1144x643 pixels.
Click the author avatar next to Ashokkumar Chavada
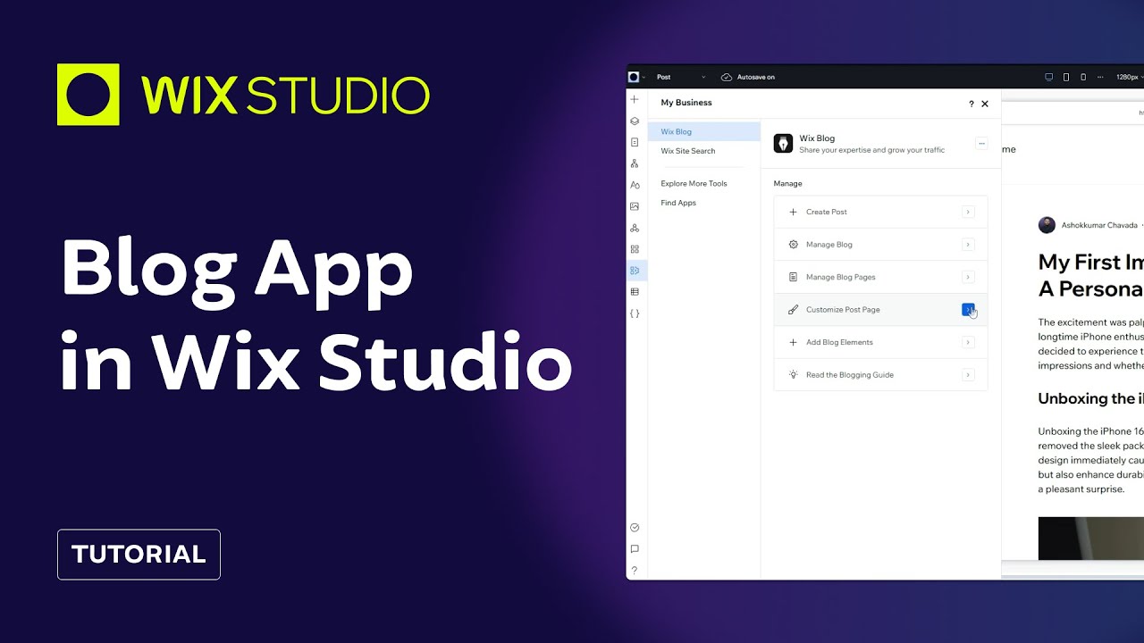click(x=1047, y=225)
